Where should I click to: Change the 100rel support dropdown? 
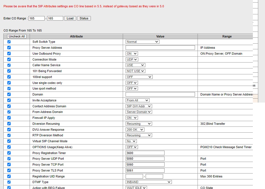[139, 77]
